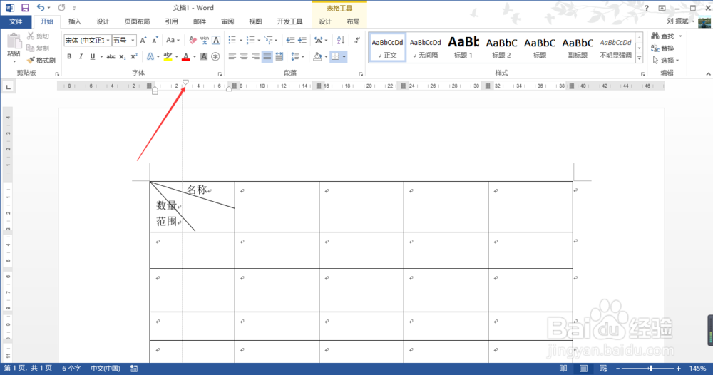The width and height of the screenshot is (713, 375).
Task: Click the zoom slider handle in status bar
Action: tap(651, 369)
